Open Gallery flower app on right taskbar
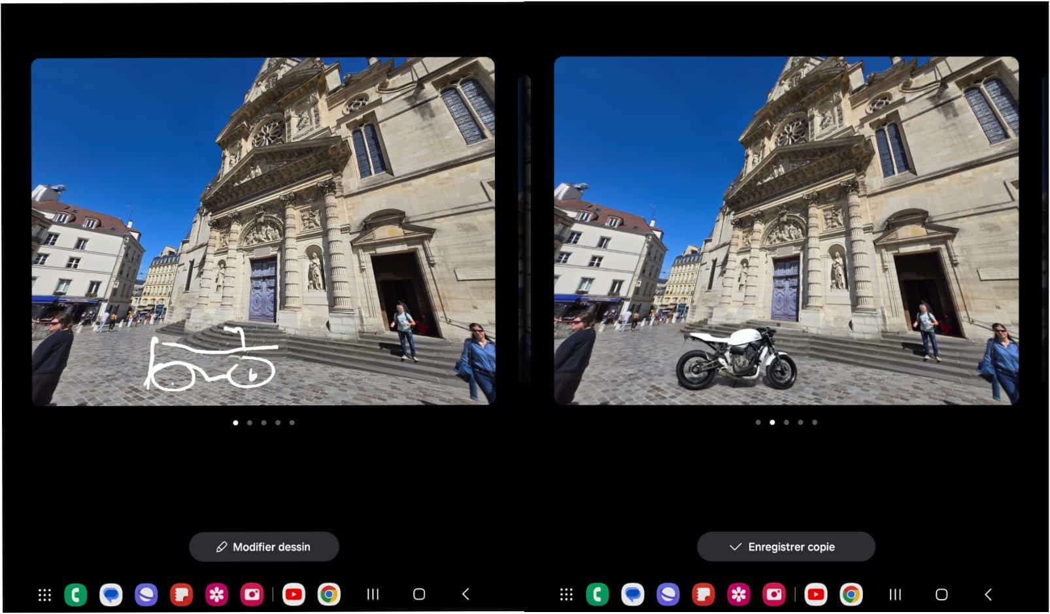 739,594
